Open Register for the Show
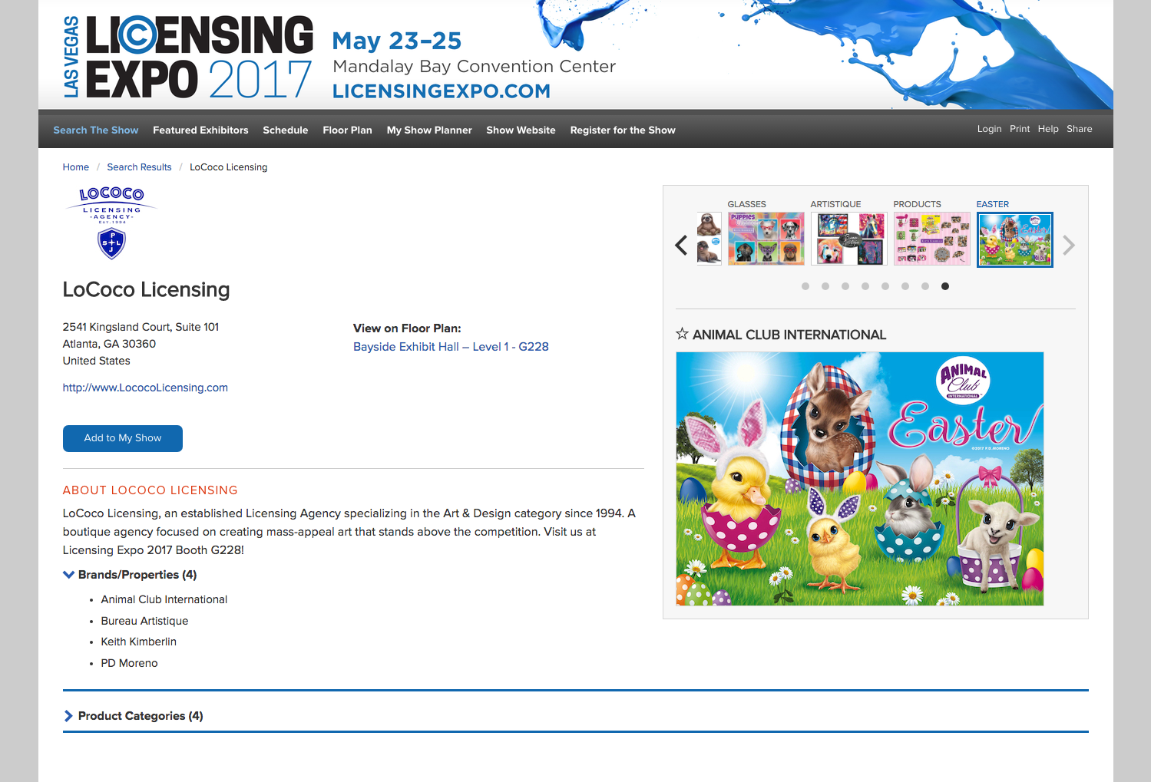The width and height of the screenshot is (1151, 782). coord(623,130)
